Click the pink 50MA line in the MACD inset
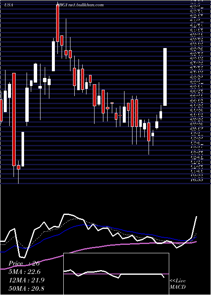 coord(116,274)
